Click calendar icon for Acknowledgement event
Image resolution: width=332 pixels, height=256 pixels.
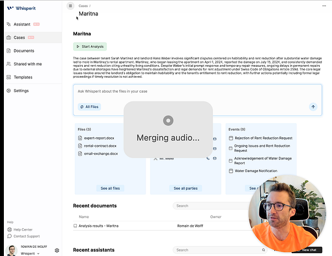click(x=231, y=161)
